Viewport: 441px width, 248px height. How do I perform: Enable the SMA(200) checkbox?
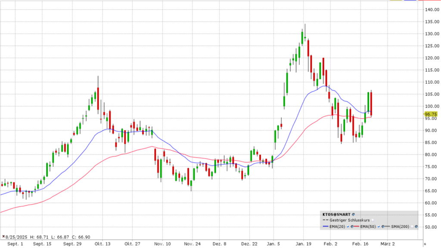pos(411,226)
